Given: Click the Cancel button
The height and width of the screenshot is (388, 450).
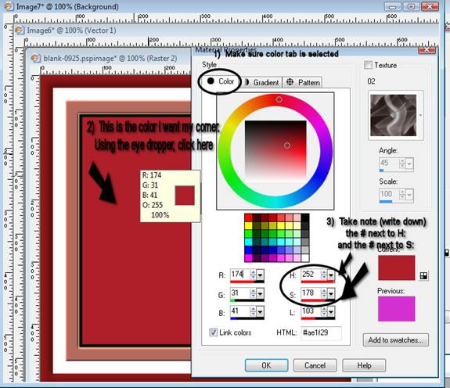Looking at the screenshot, I should pyautogui.click(x=315, y=365).
